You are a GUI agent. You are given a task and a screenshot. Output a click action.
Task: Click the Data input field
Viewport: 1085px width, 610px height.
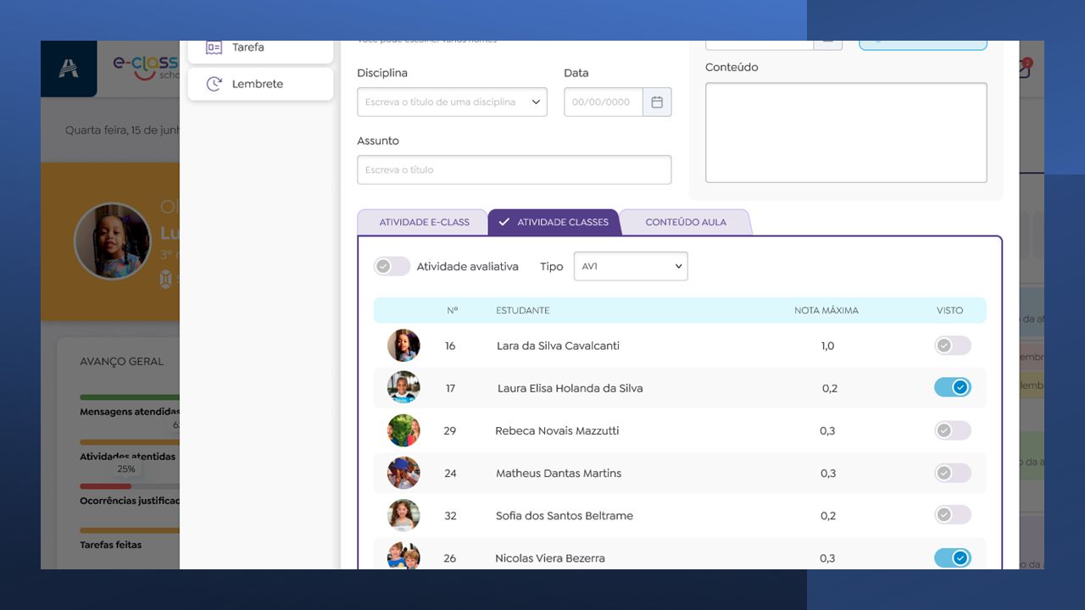[x=604, y=102]
